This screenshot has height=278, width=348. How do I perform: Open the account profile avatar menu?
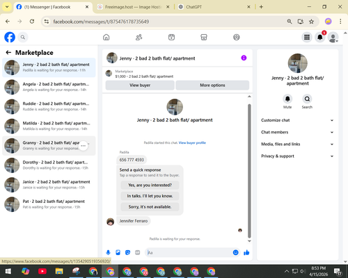333,37
